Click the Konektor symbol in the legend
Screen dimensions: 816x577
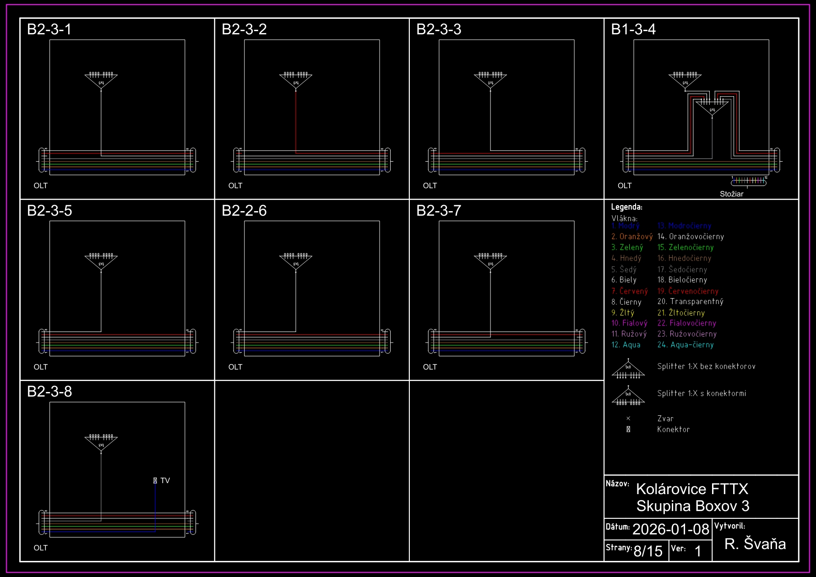628,430
